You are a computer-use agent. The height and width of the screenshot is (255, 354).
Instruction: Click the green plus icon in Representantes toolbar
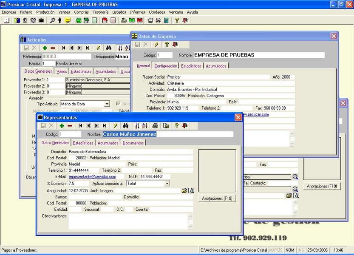point(62,126)
